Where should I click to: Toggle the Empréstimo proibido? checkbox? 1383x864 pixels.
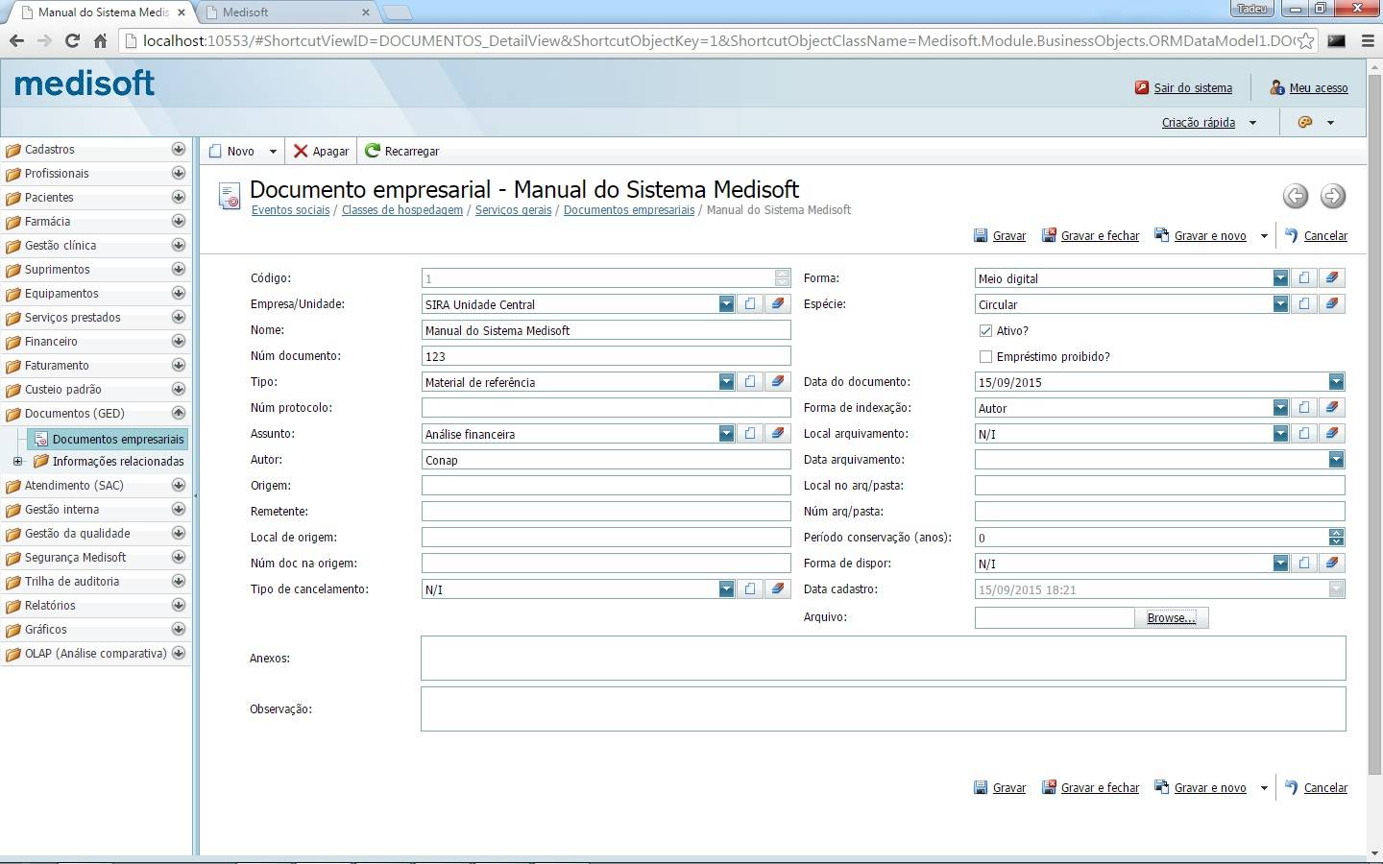coord(985,356)
